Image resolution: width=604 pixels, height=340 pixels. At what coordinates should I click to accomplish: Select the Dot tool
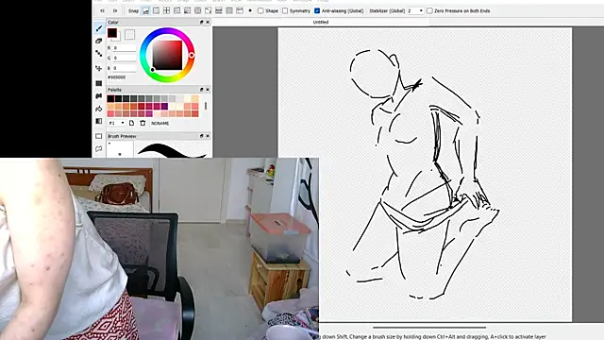pos(99,54)
